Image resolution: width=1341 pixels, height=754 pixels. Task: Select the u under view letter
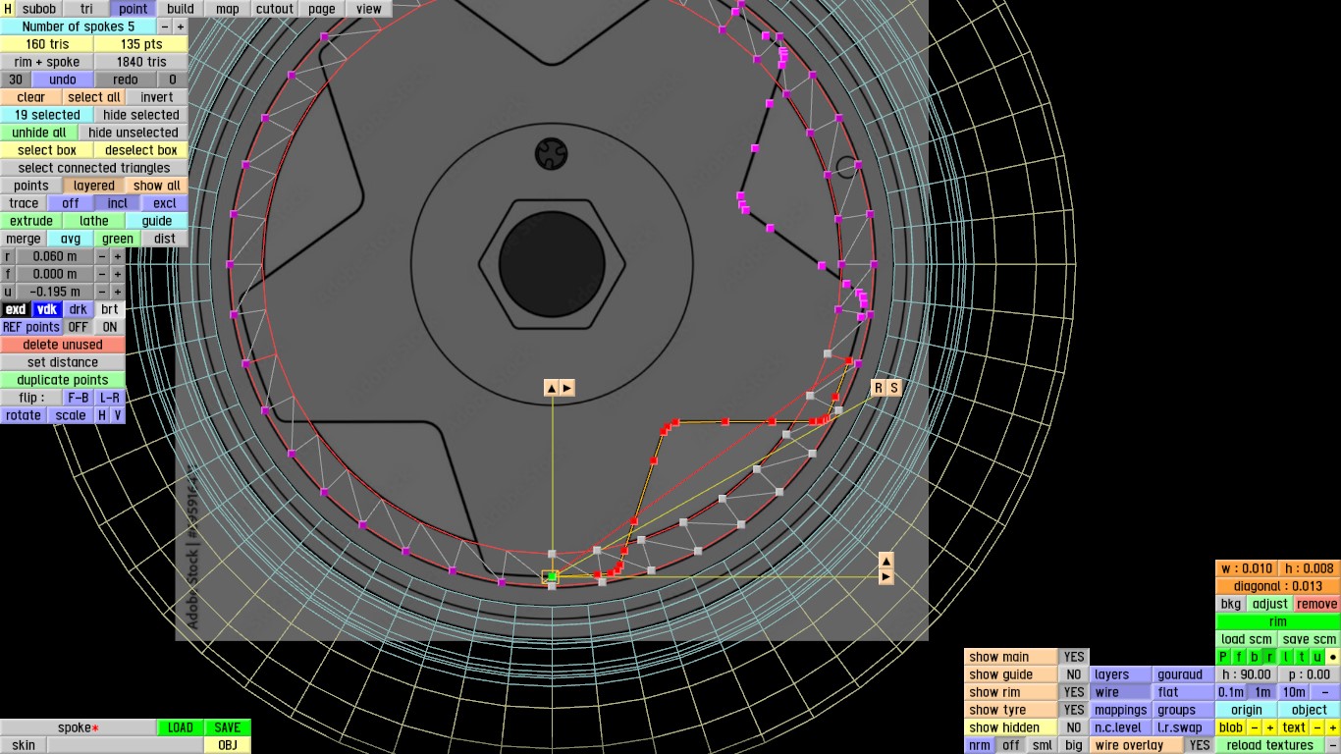[x=1317, y=657]
